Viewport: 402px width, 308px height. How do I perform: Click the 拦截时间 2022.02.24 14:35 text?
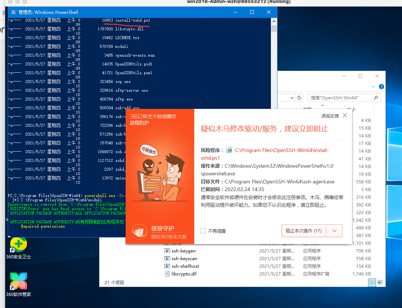233,189
